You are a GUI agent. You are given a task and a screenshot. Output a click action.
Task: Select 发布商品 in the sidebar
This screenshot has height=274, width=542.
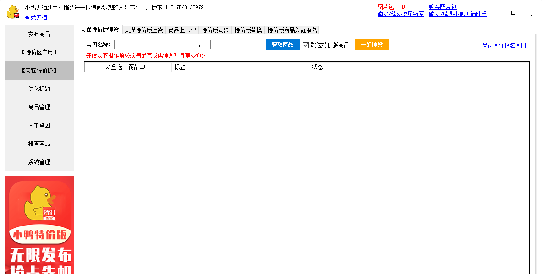pyautogui.click(x=40, y=34)
